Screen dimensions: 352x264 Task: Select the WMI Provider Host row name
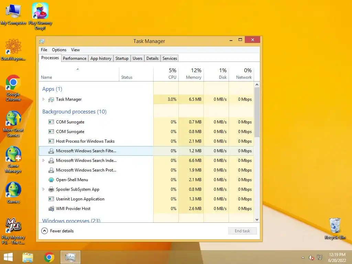[73, 209]
